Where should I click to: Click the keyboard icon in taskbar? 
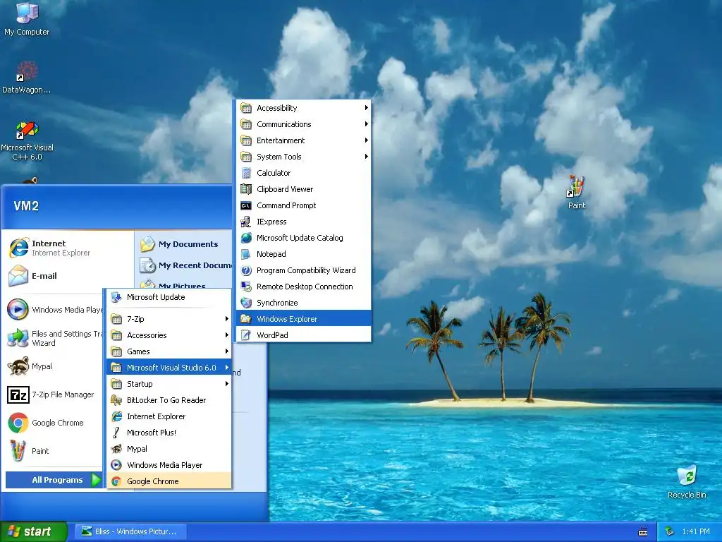[x=643, y=532]
